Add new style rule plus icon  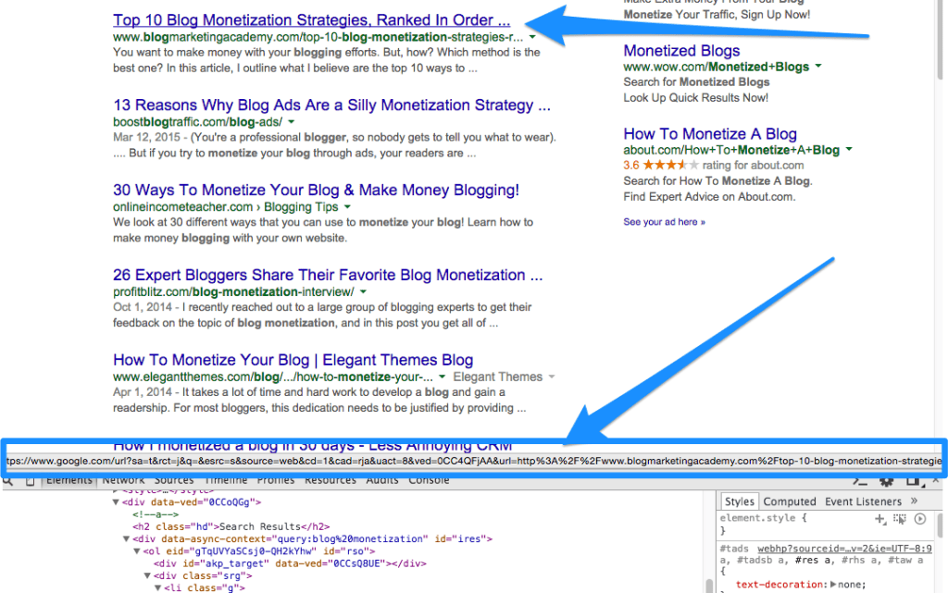(880, 519)
